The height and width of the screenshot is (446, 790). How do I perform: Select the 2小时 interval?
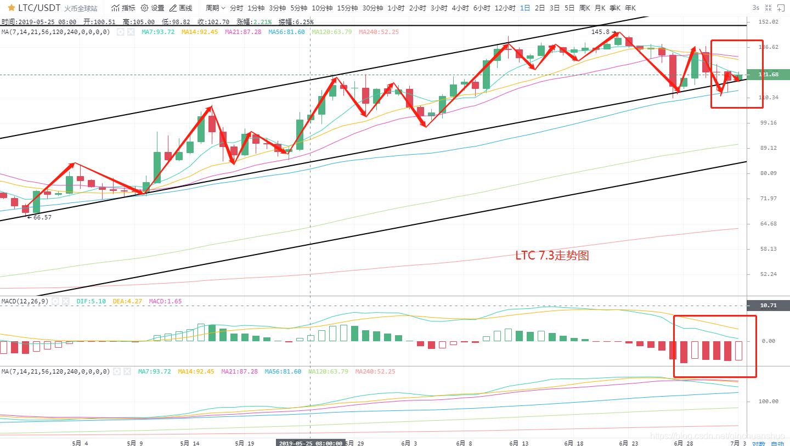tap(417, 8)
